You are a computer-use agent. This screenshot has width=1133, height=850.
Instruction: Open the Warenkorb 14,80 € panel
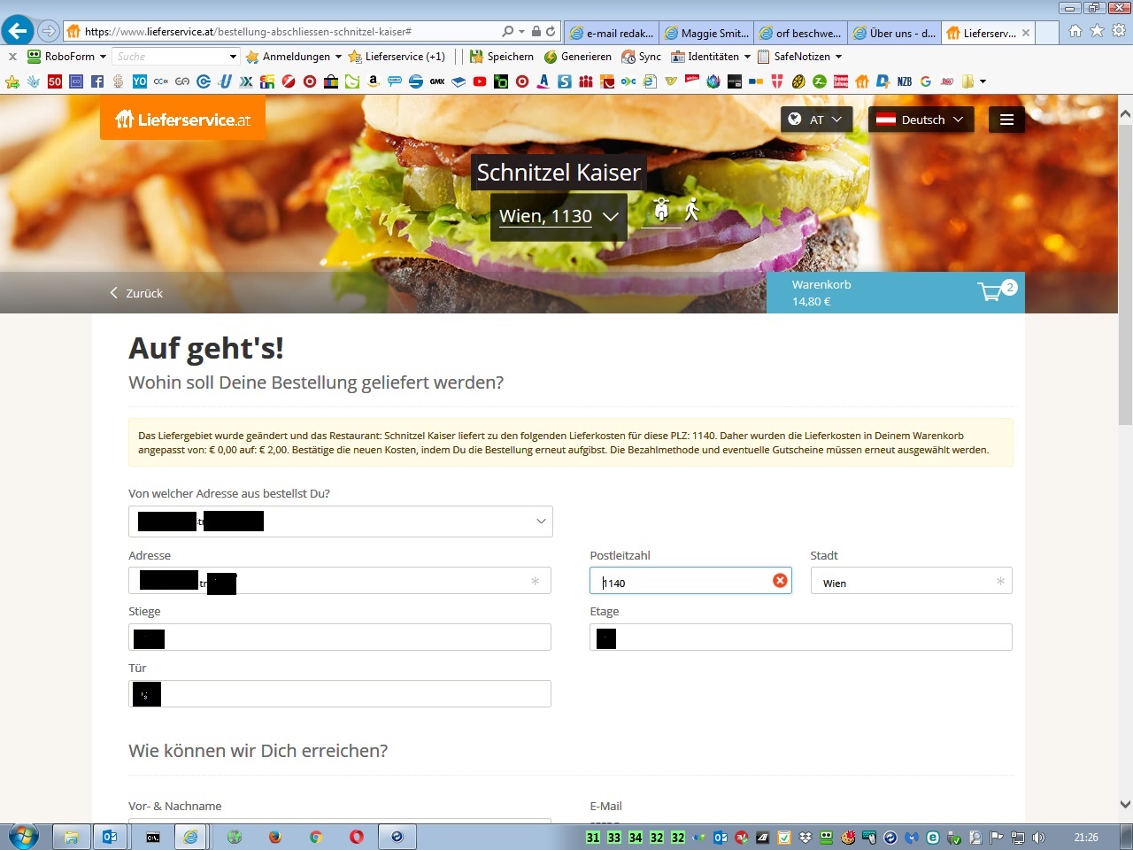pyautogui.click(x=895, y=292)
